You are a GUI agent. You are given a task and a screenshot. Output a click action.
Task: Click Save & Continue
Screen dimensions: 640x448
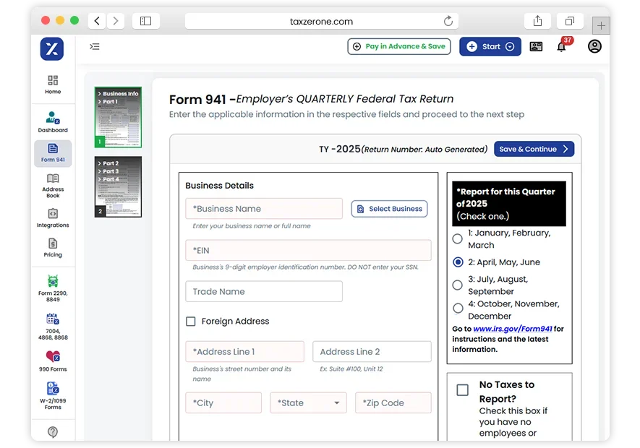(x=534, y=149)
